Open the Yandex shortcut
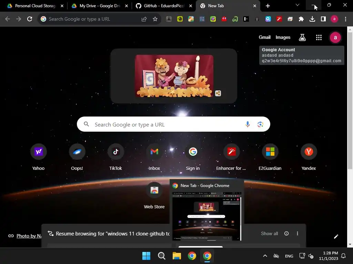Viewport: 353px width, 264px height. (309, 157)
